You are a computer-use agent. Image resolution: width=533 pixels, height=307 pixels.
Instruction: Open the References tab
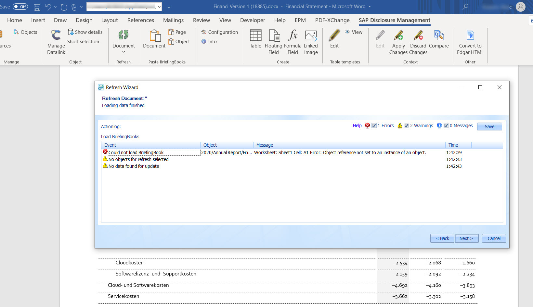(141, 20)
